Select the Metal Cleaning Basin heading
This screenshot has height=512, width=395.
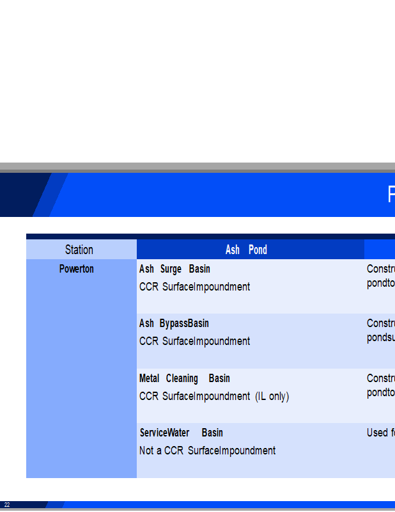coord(184,378)
